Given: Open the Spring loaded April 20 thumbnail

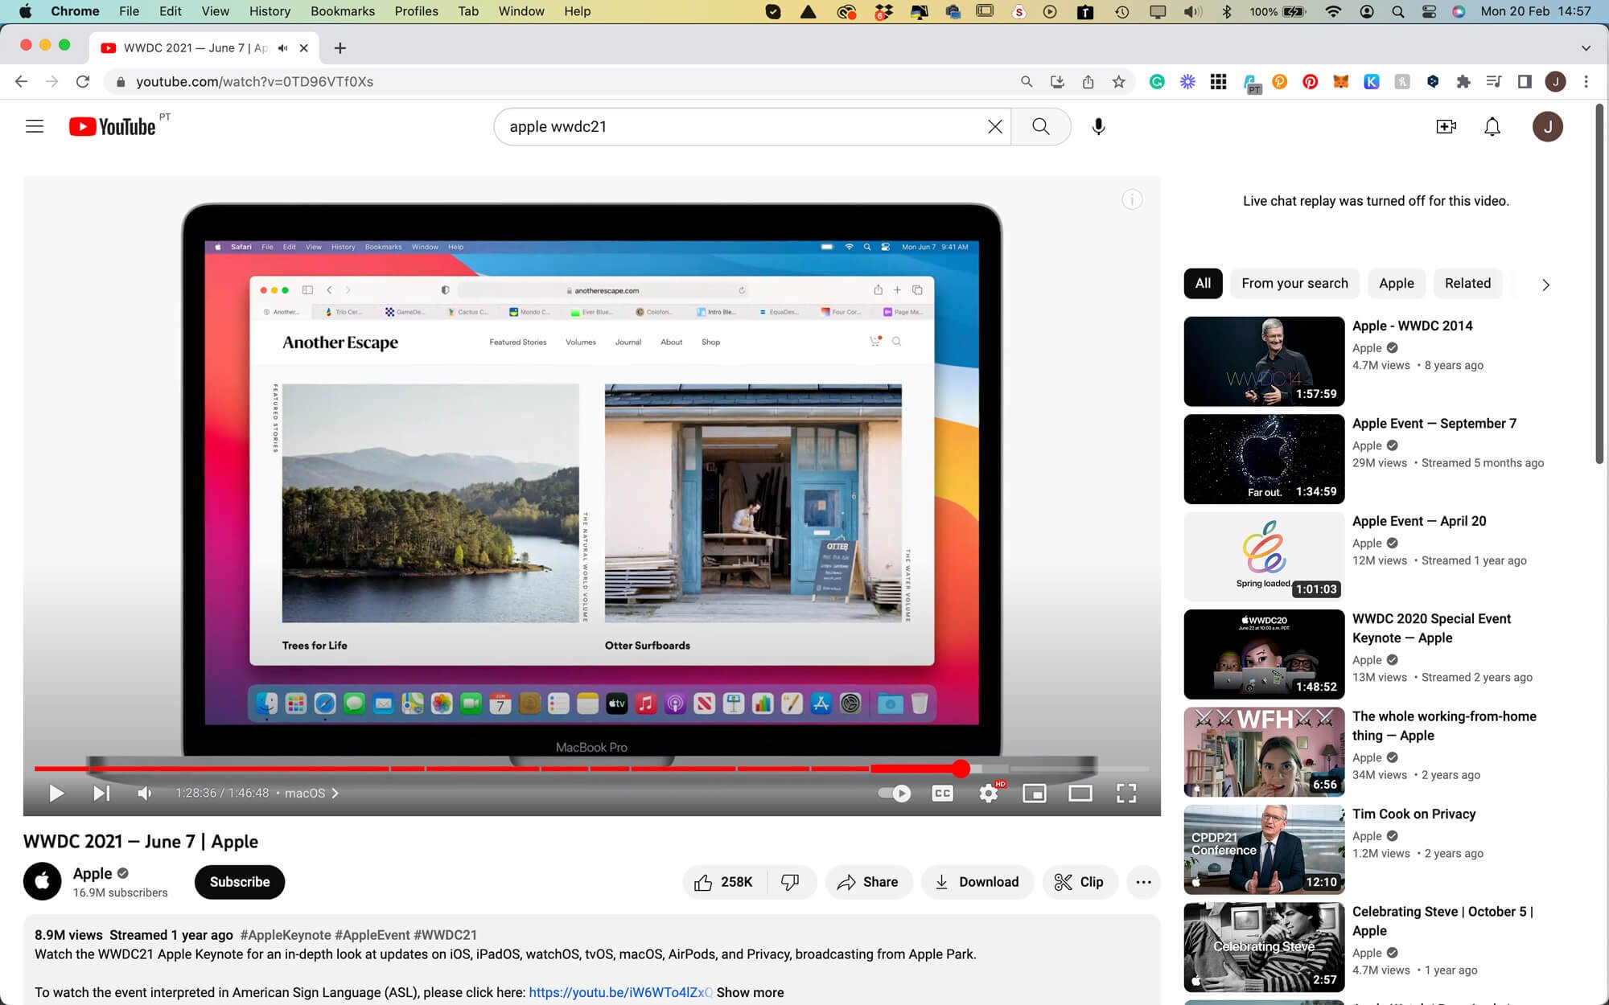Looking at the screenshot, I should 1264,556.
